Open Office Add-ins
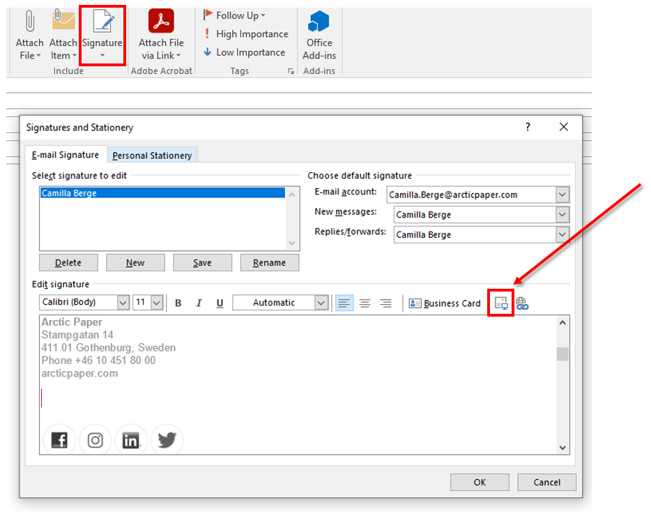This screenshot has width=651, height=521. (319, 34)
